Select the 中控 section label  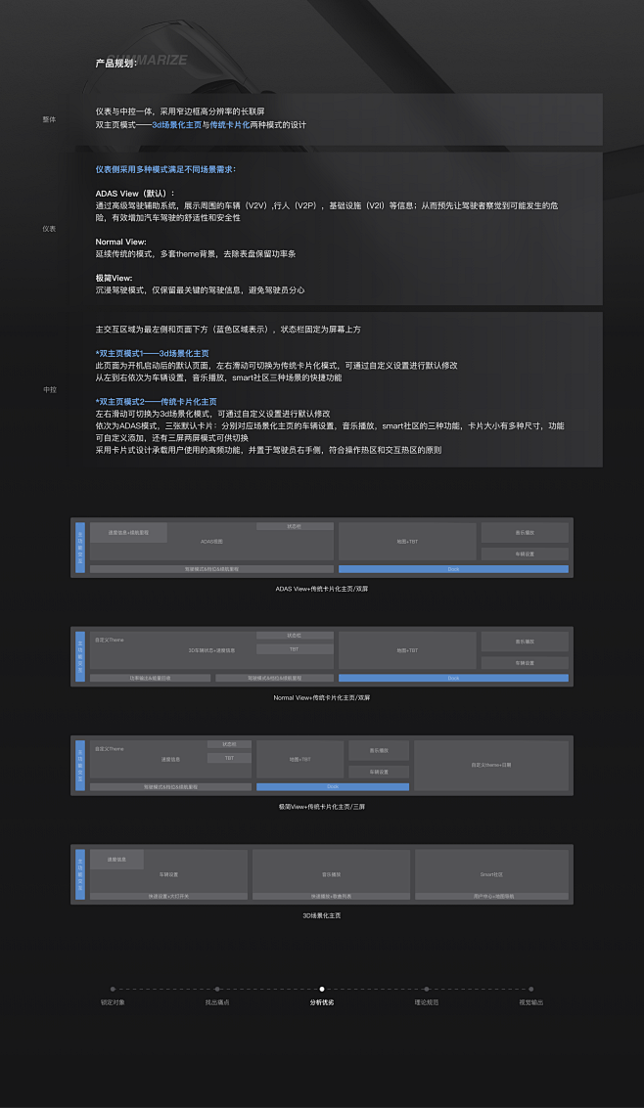point(49,389)
